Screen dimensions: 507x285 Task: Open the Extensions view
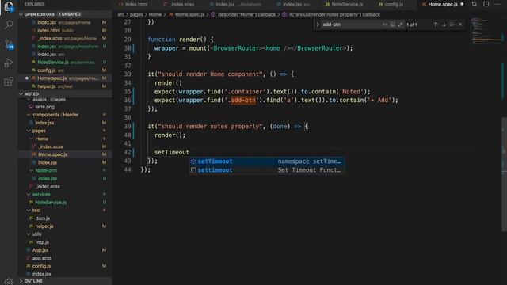pyautogui.click(x=9, y=82)
